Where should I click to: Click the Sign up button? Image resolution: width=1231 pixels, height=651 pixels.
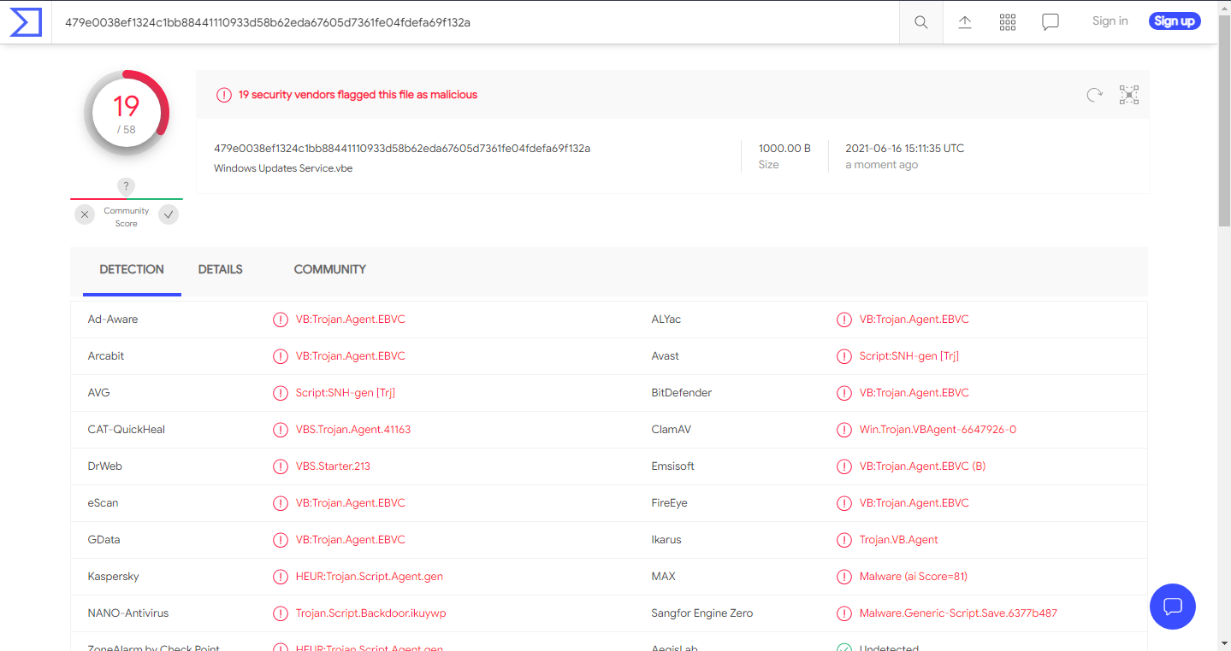tap(1175, 21)
